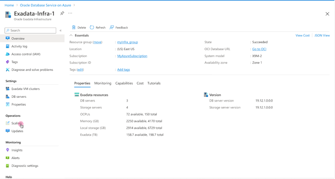
Task: Click the Refresh button label
Action: (100, 27)
